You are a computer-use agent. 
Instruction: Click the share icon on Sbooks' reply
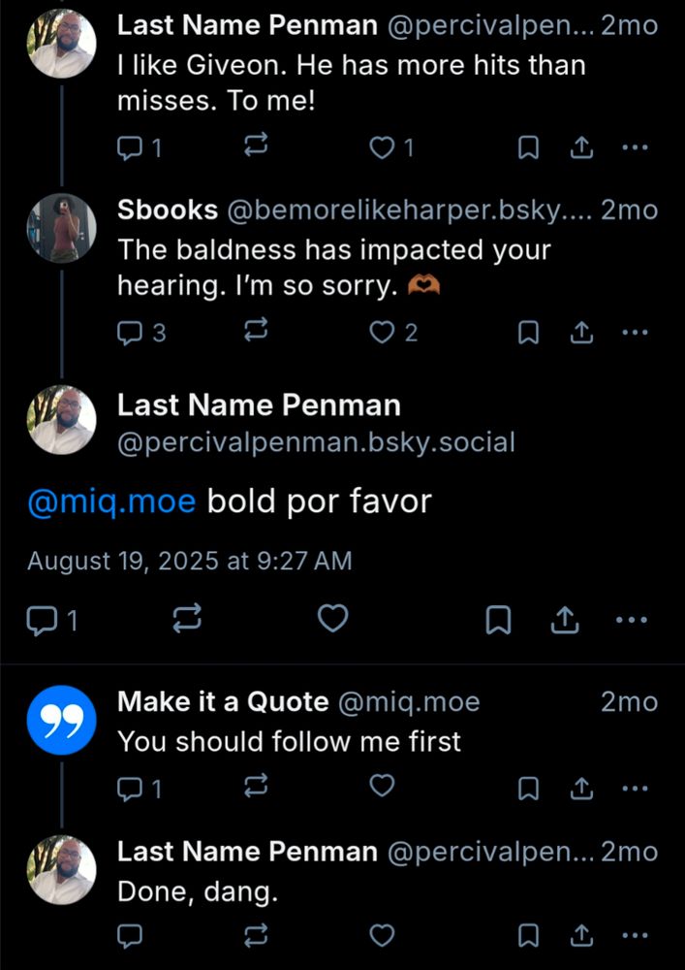580,331
